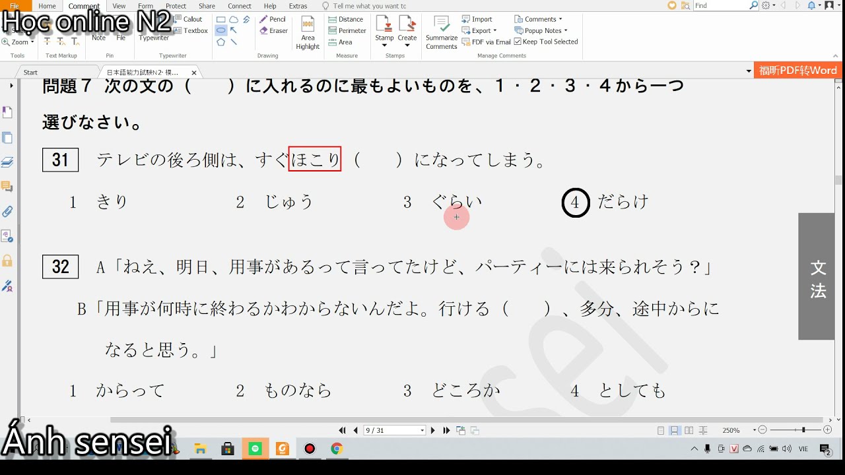Switch to the Protect ribbon tab
Viewport: 845px width, 475px height.
pyautogui.click(x=176, y=6)
